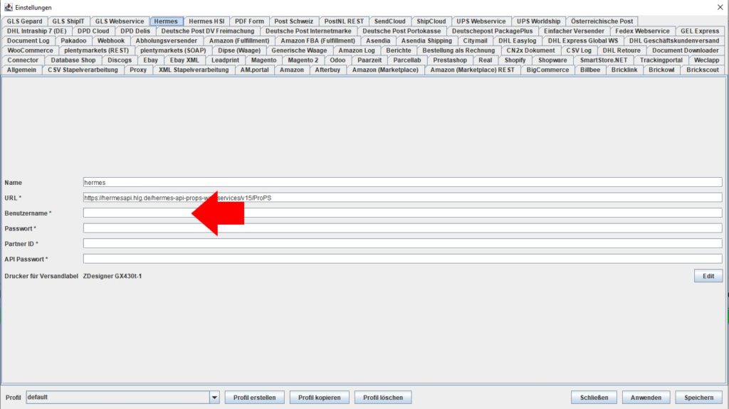The image size is (729, 409).
Task: Select the Fedex Webservice tab
Action: pyautogui.click(x=642, y=31)
